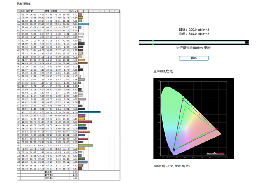
Task: Click the blue primary point on gamut chart
Action: pos(174,150)
